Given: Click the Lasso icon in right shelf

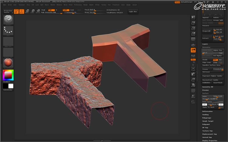Looking at the screenshot, I should pos(193,102).
